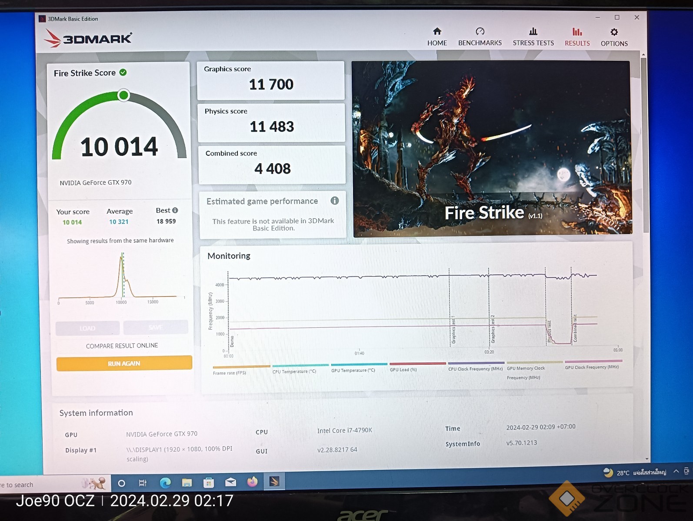This screenshot has height=521, width=693.
Task: Toggle the GPU Temperature legend entry
Action: 359,368
